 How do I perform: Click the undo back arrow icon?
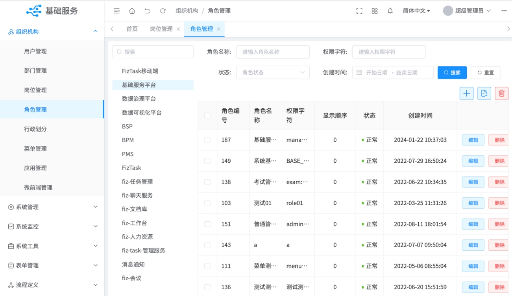click(148, 11)
